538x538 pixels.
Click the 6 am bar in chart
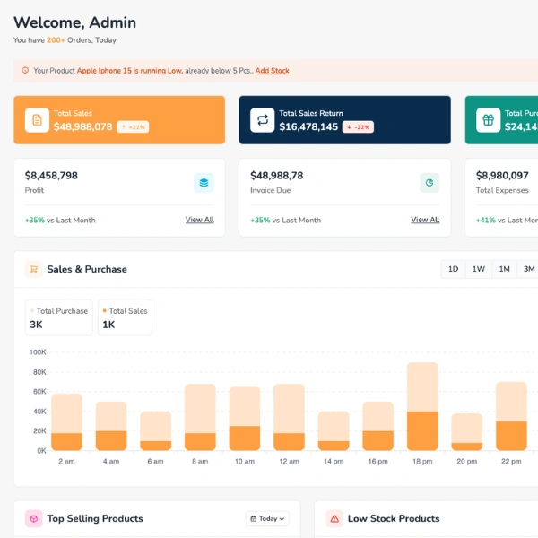pos(156,431)
